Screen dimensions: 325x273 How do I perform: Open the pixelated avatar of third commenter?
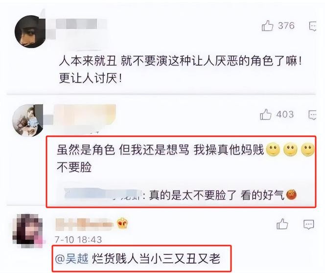pos(28,231)
